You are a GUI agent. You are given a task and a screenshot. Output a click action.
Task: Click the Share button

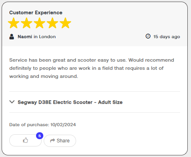tap(60, 141)
